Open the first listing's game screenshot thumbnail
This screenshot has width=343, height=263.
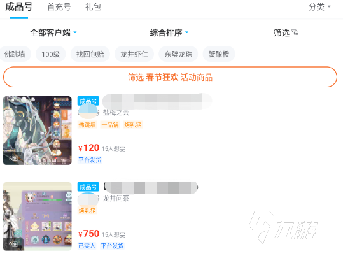click(x=38, y=131)
